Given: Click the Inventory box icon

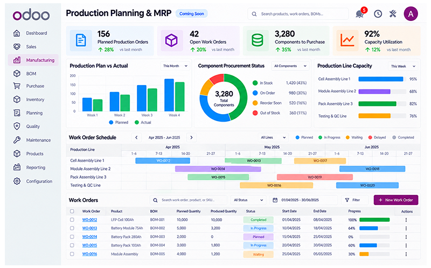Looking at the screenshot, I should coord(17,100).
